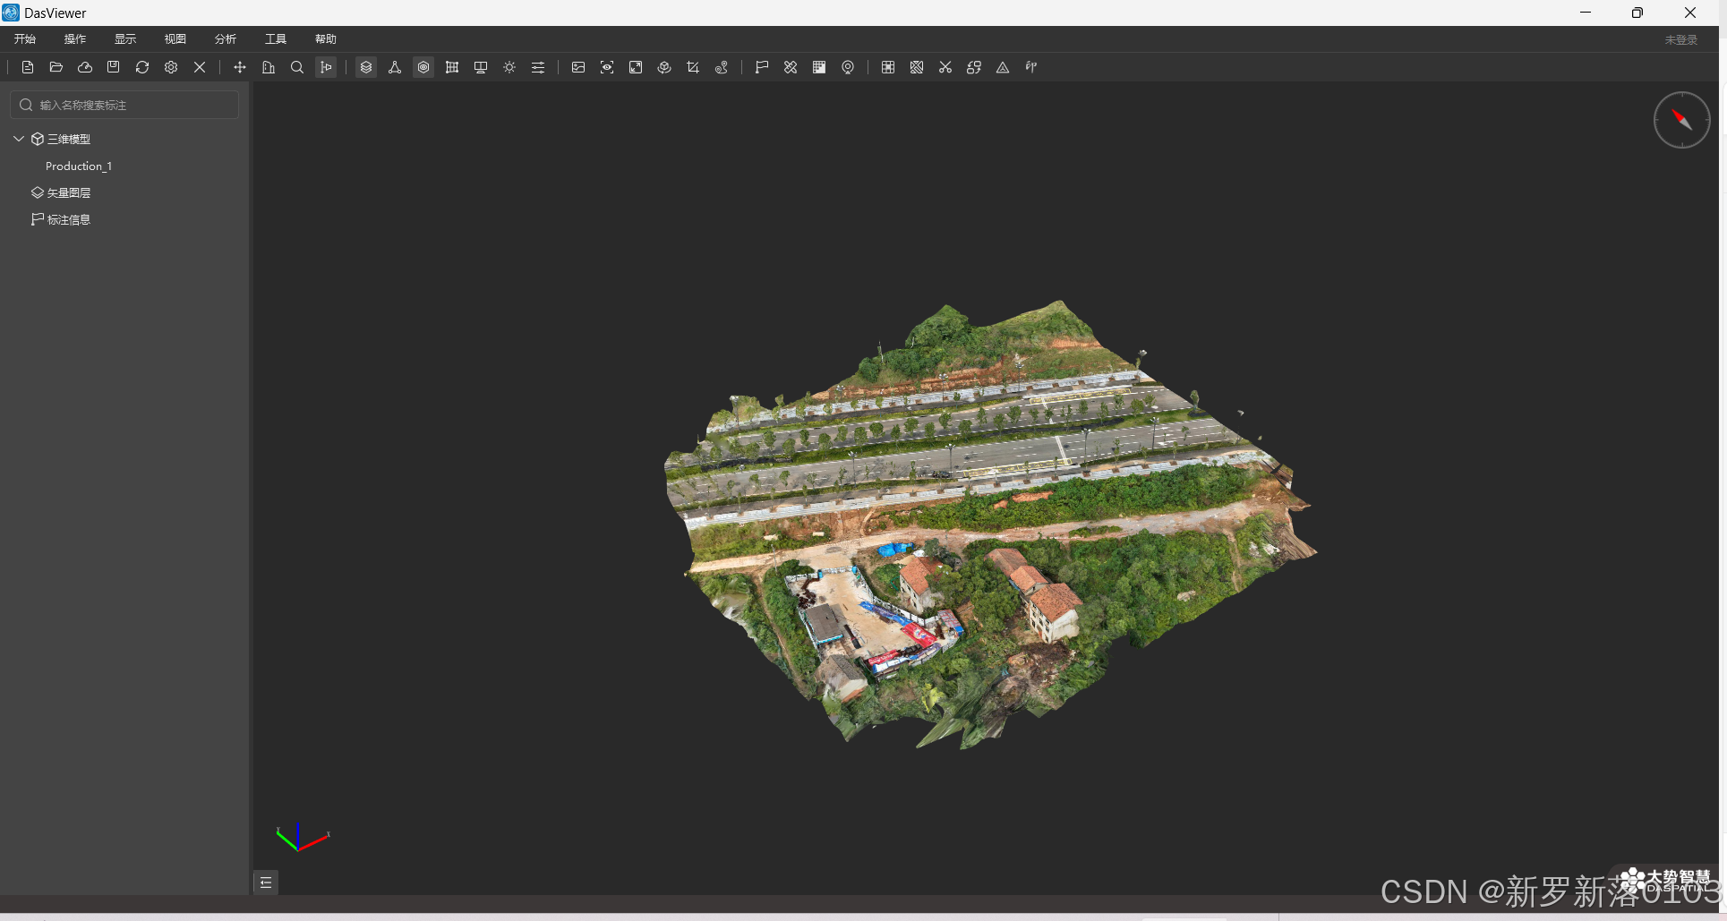Click inside the annotation search field
This screenshot has width=1727, height=921.
pos(124,105)
